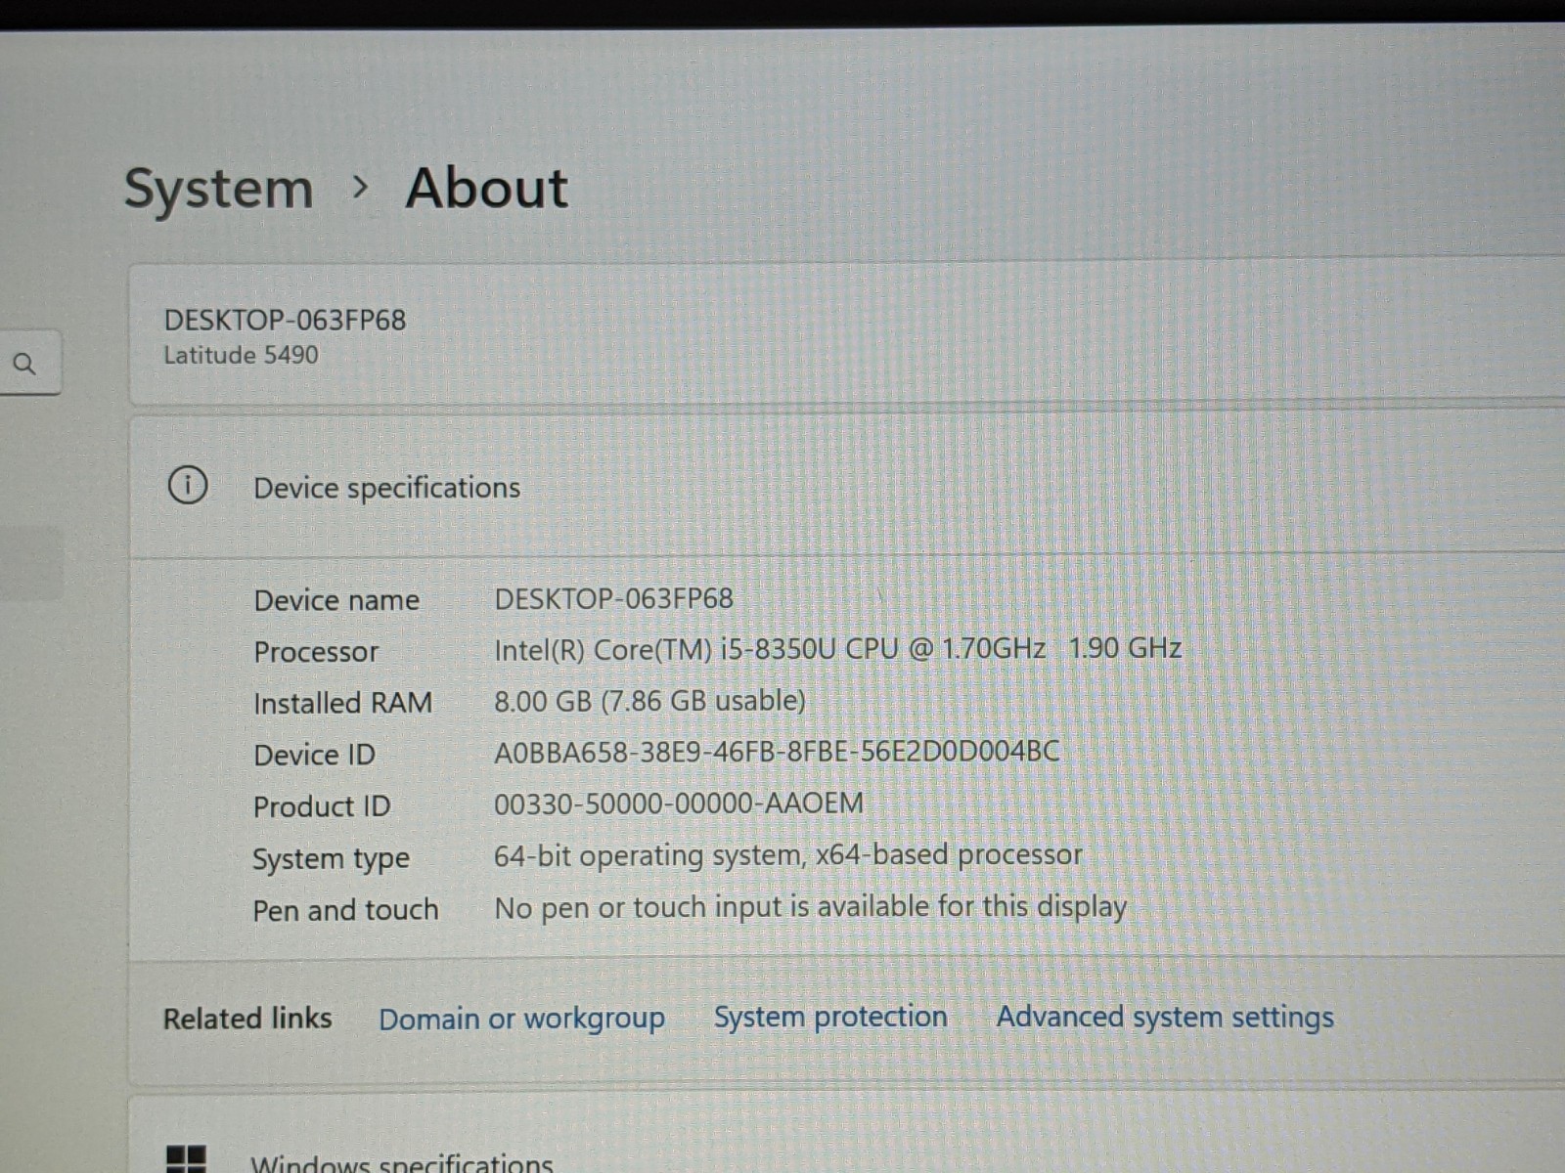This screenshot has height=1173, width=1565.
Task: Select the Device name value DESKTOP-063FP68
Action: tap(613, 598)
